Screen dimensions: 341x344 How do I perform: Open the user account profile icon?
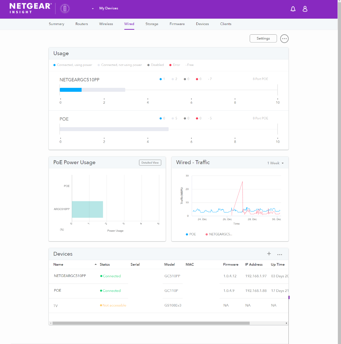(305, 9)
